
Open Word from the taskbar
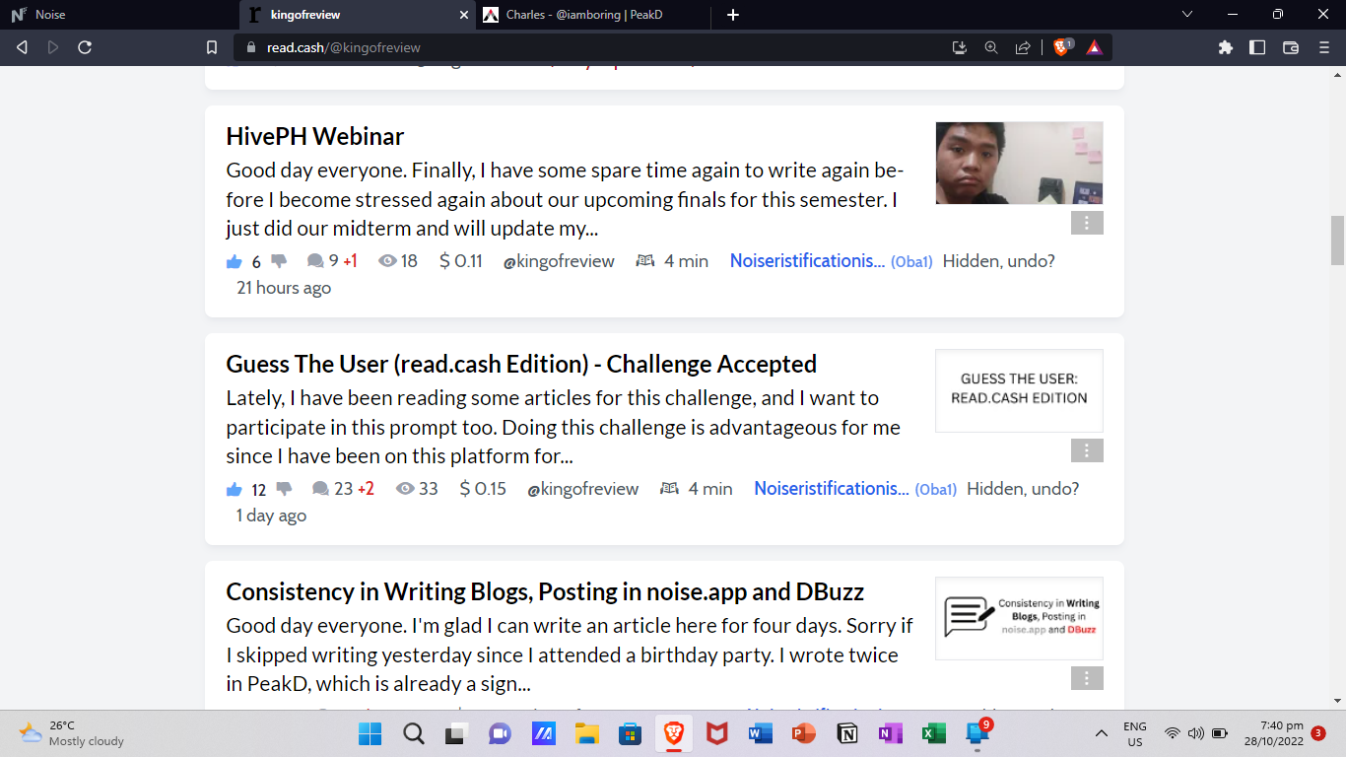(761, 733)
